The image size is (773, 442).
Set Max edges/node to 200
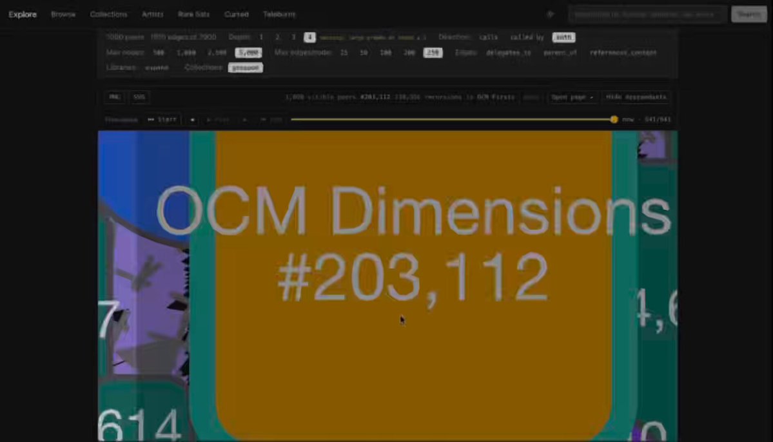pos(409,53)
